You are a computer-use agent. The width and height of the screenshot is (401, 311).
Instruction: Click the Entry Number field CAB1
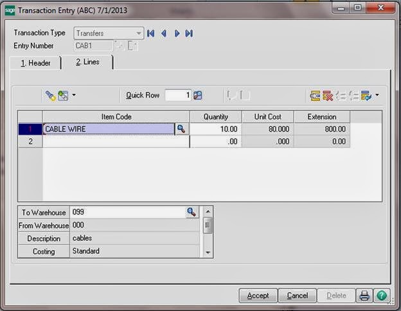93,46
